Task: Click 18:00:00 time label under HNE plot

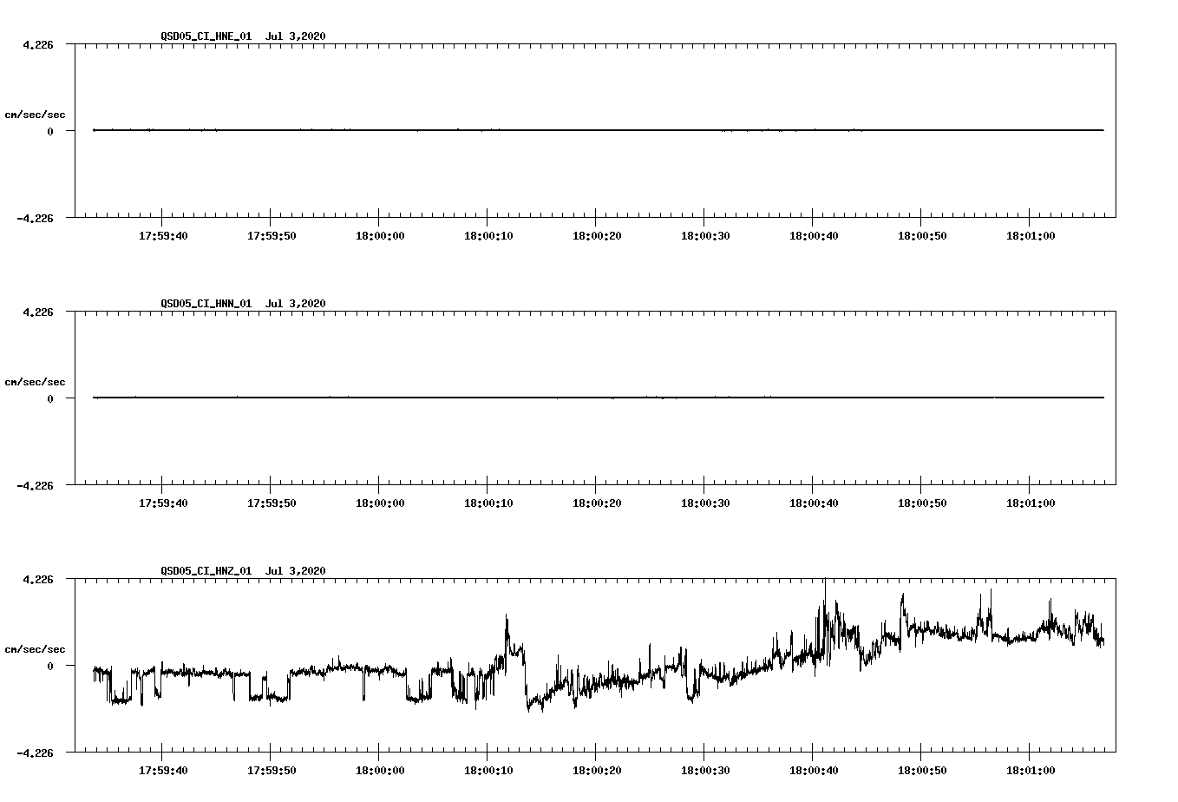Action: (x=380, y=235)
